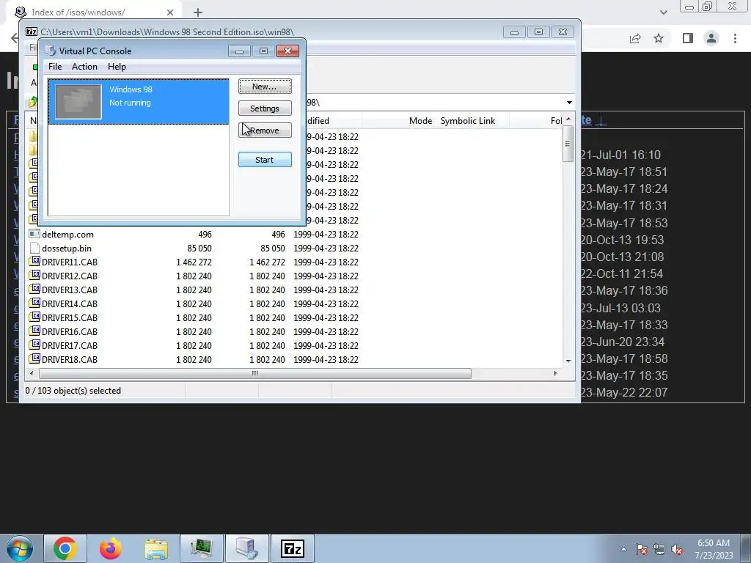Click the Action Center flag tray icon

click(642, 549)
